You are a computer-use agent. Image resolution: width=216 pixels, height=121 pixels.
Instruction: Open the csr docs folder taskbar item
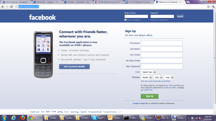(82, 118)
